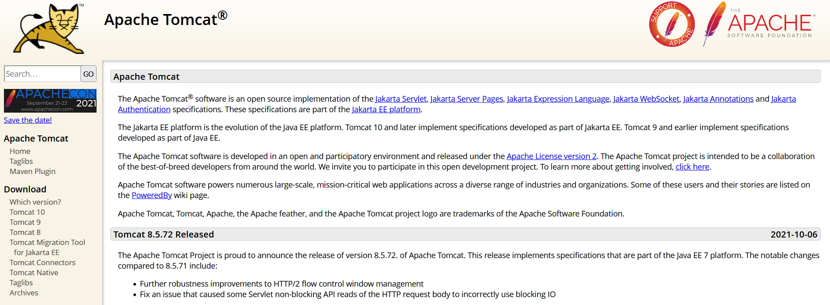Follow the Jakarta Servlet link
The width and height of the screenshot is (830, 305).
click(401, 99)
